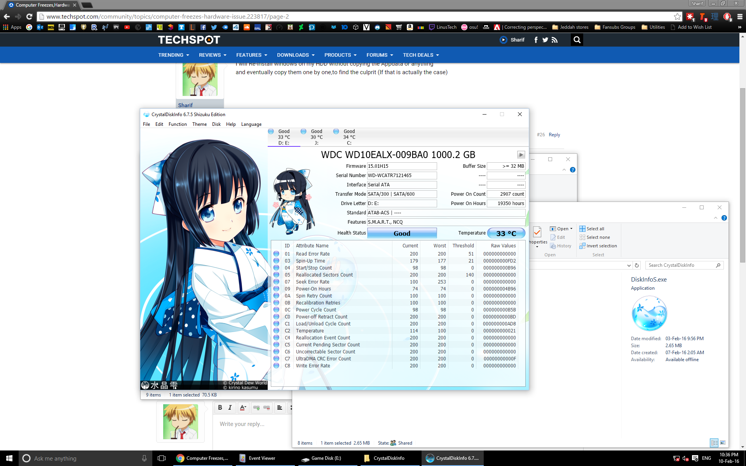Click the insert link icon in reply editor
746x466 pixels.
(x=256, y=407)
